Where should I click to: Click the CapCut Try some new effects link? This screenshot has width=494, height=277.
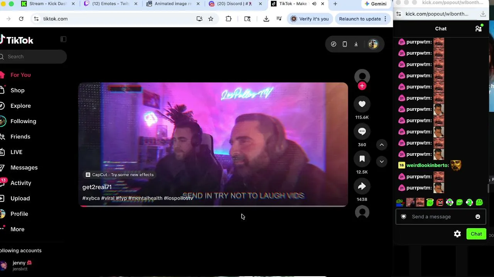click(x=120, y=175)
